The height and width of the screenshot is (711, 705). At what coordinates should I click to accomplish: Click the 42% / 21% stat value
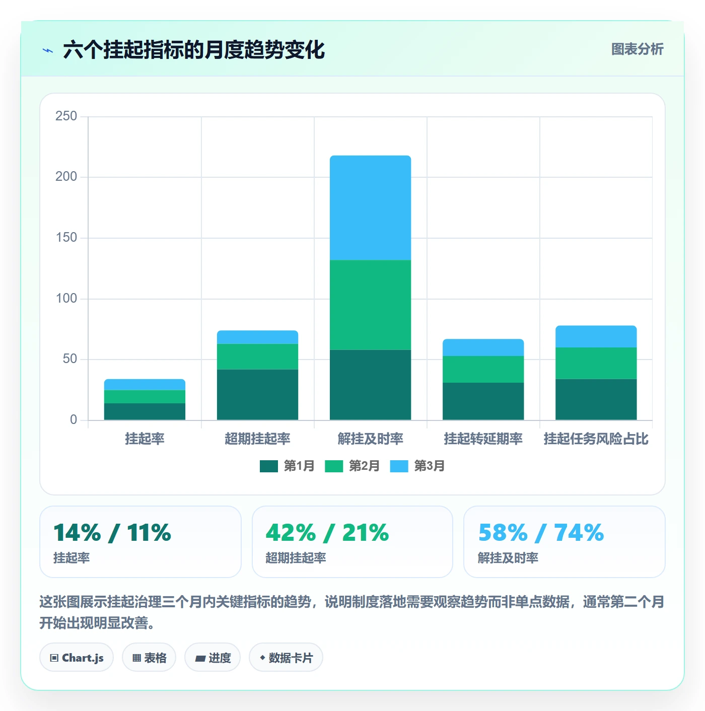point(327,533)
